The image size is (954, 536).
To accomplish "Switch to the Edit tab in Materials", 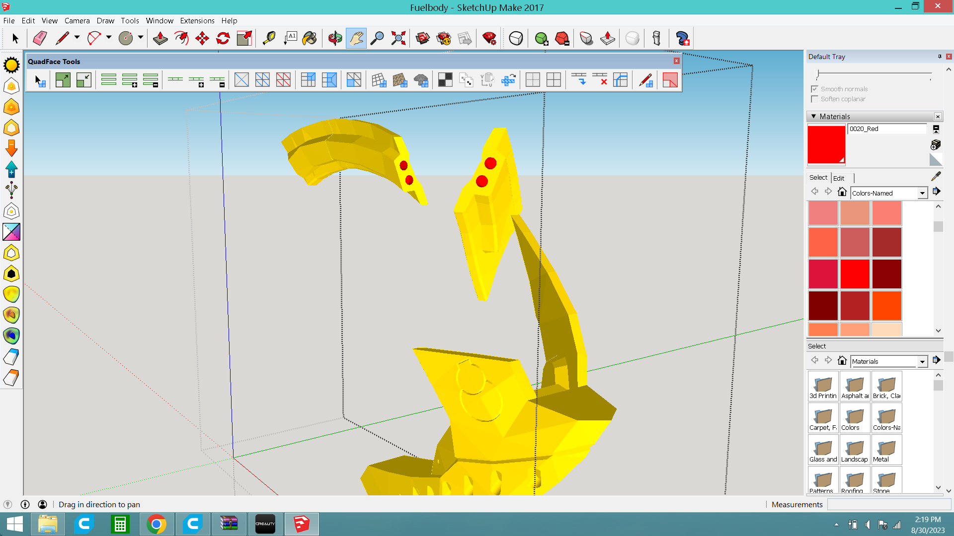I will (839, 178).
